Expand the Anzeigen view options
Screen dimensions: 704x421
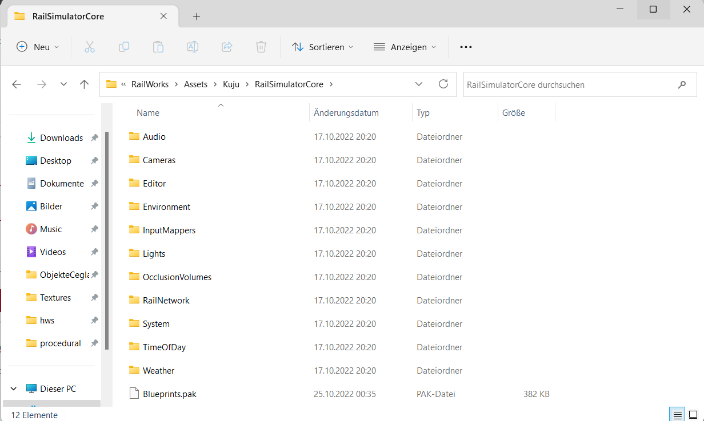click(405, 47)
